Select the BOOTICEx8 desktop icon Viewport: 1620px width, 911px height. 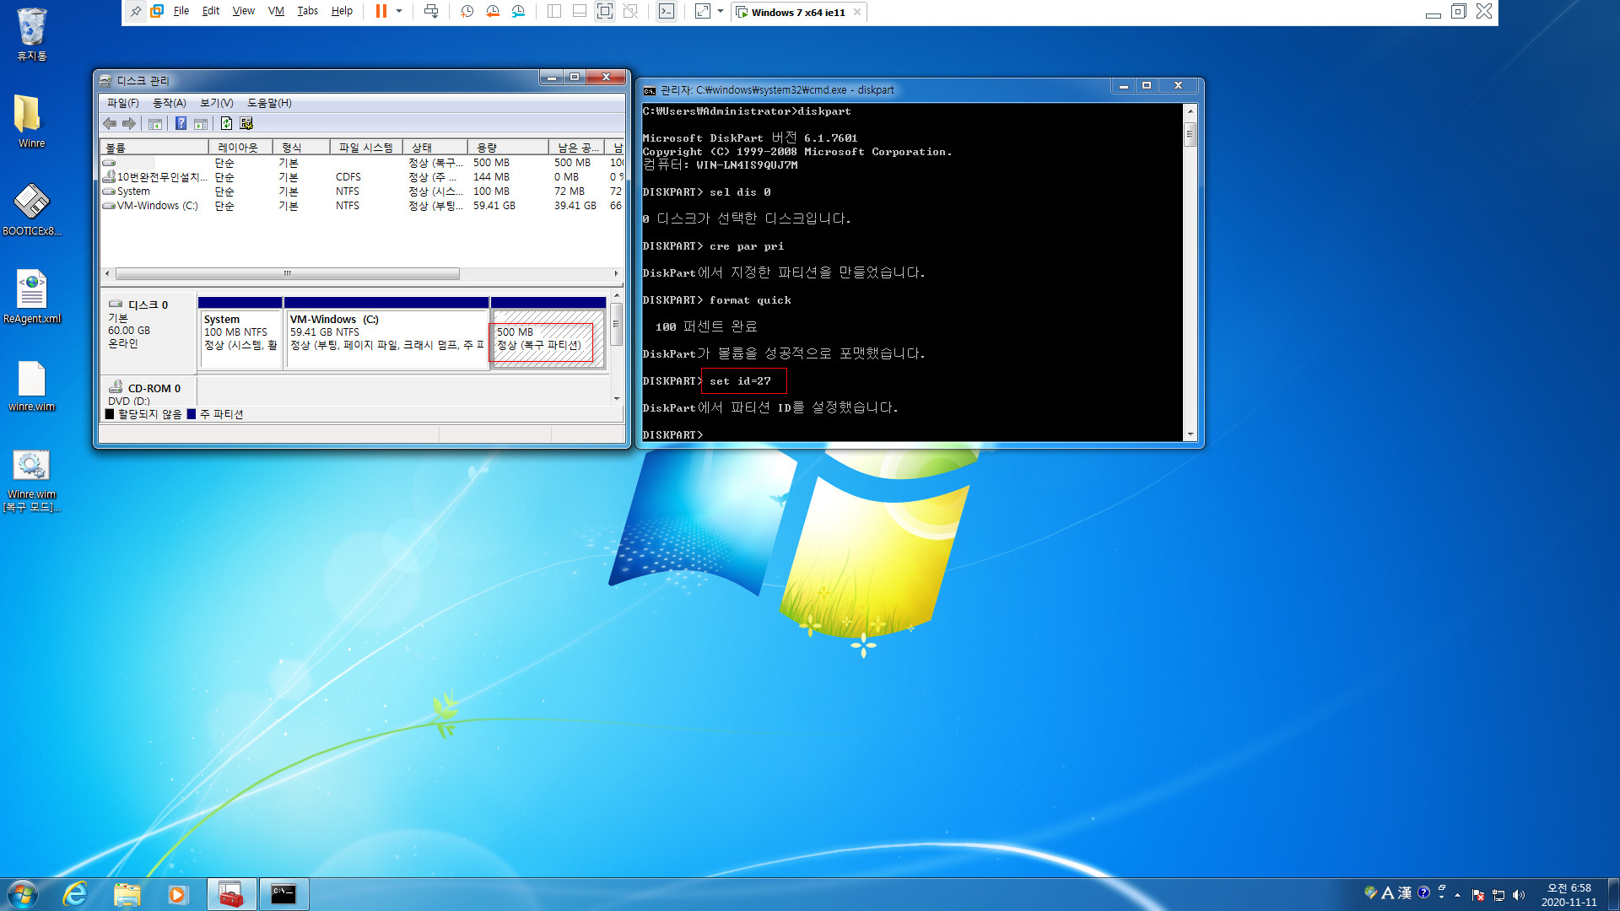[x=32, y=209]
